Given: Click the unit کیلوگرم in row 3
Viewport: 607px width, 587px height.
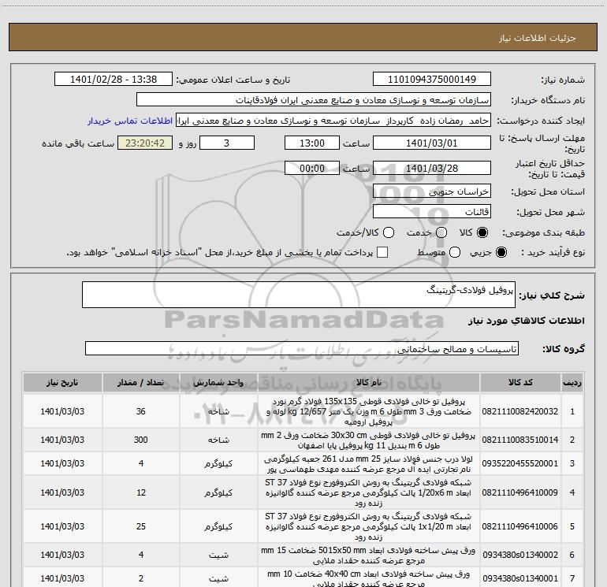Looking at the screenshot, I should 218,463.
